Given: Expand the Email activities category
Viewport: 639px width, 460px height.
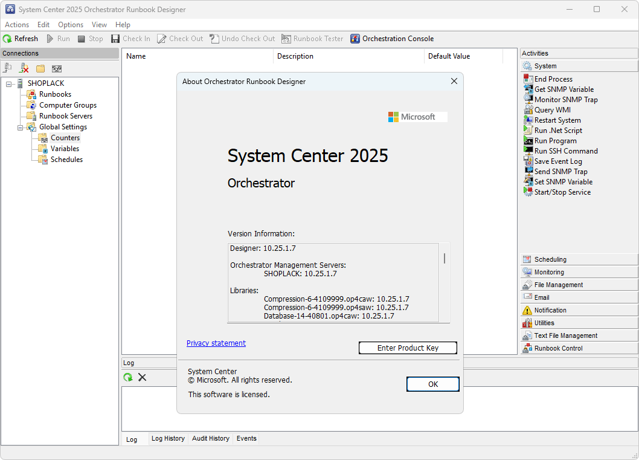Looking at the screenshot, I should pos(579,297).
